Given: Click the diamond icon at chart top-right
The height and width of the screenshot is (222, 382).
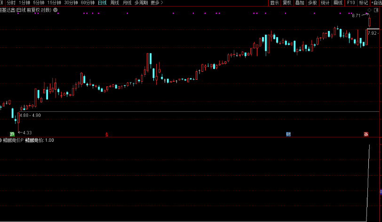Looking at the screenshot, I should tap(369, 10).
